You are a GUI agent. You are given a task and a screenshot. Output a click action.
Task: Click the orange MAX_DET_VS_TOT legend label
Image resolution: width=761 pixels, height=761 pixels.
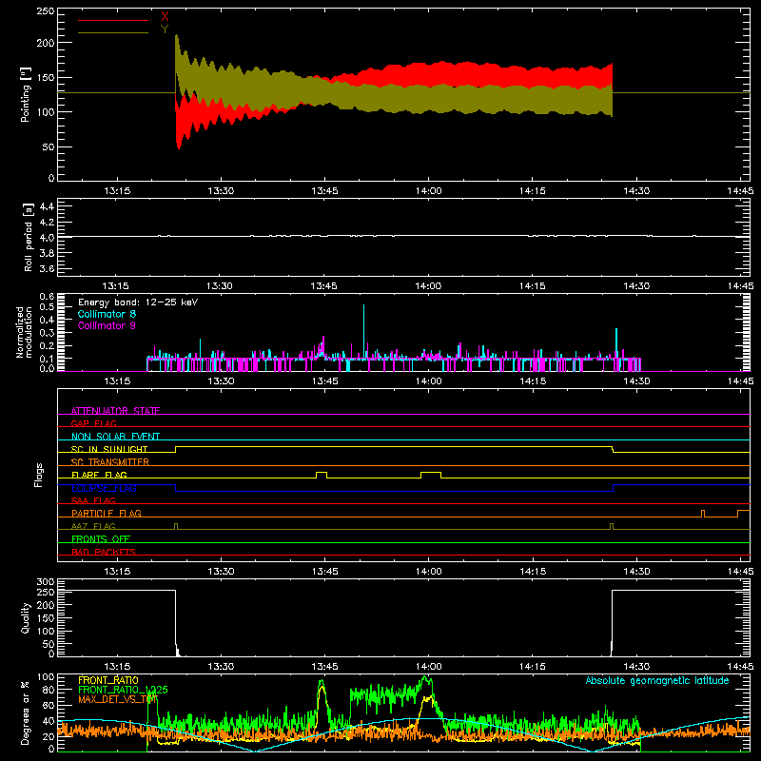(x=118, y=699)
